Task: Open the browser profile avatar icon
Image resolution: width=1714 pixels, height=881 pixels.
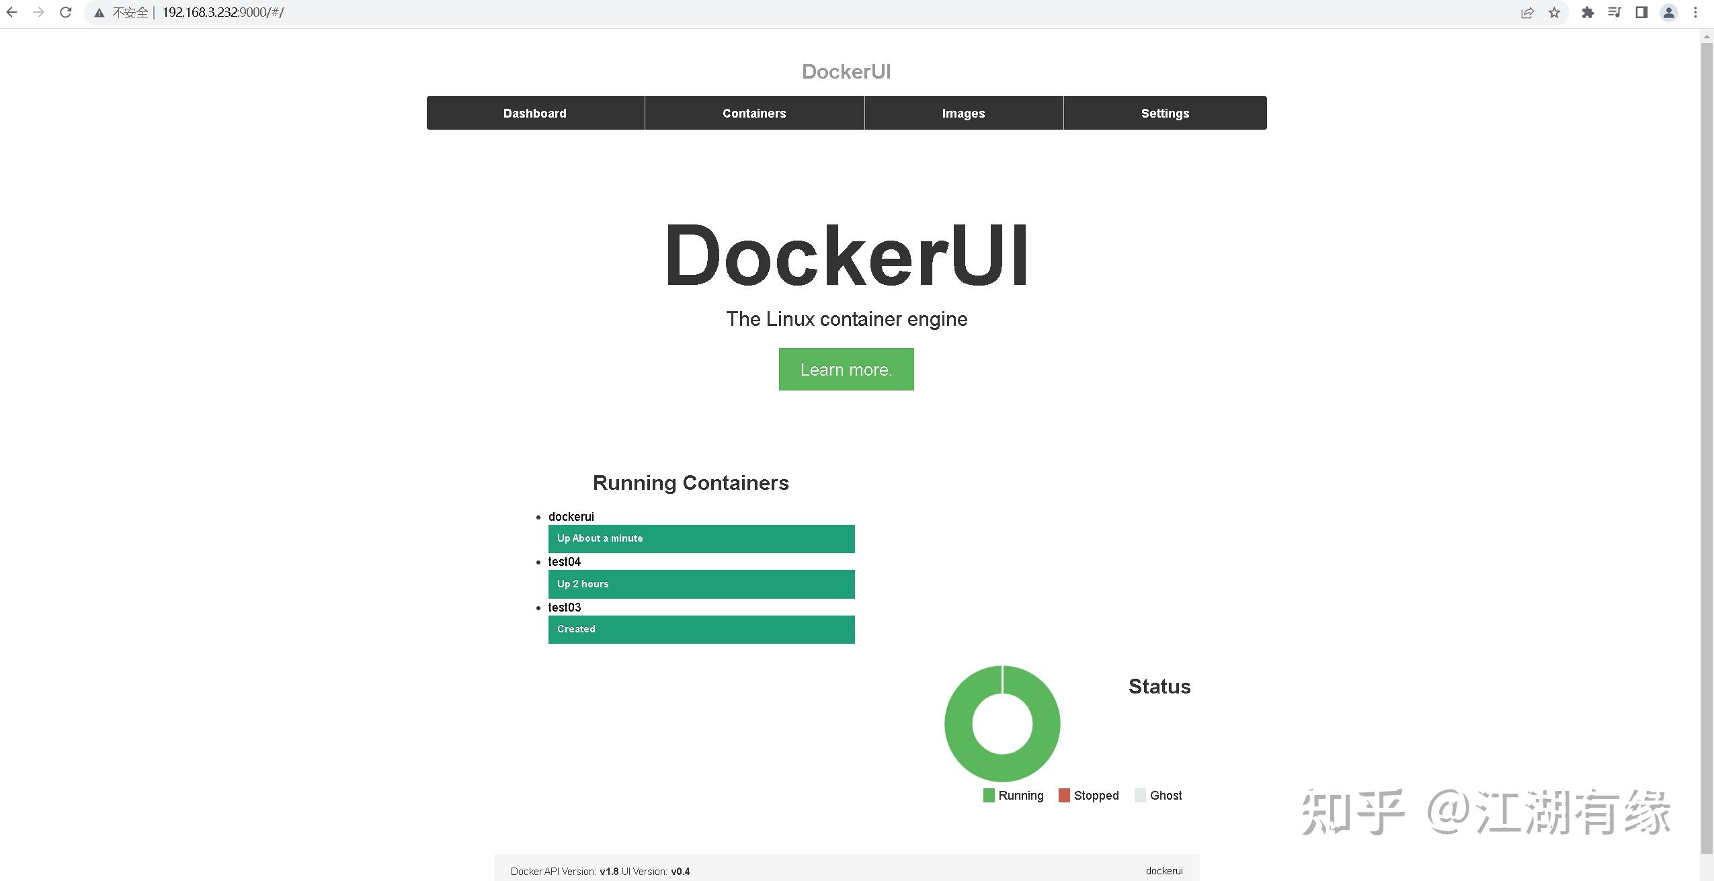Action: click(1668, 12)
